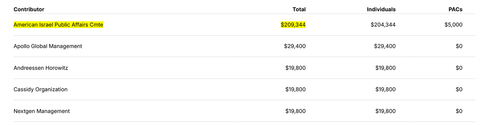The image size is (486, 125).
Task: Click the Individuals column header
Action: (x=381, y=9)
